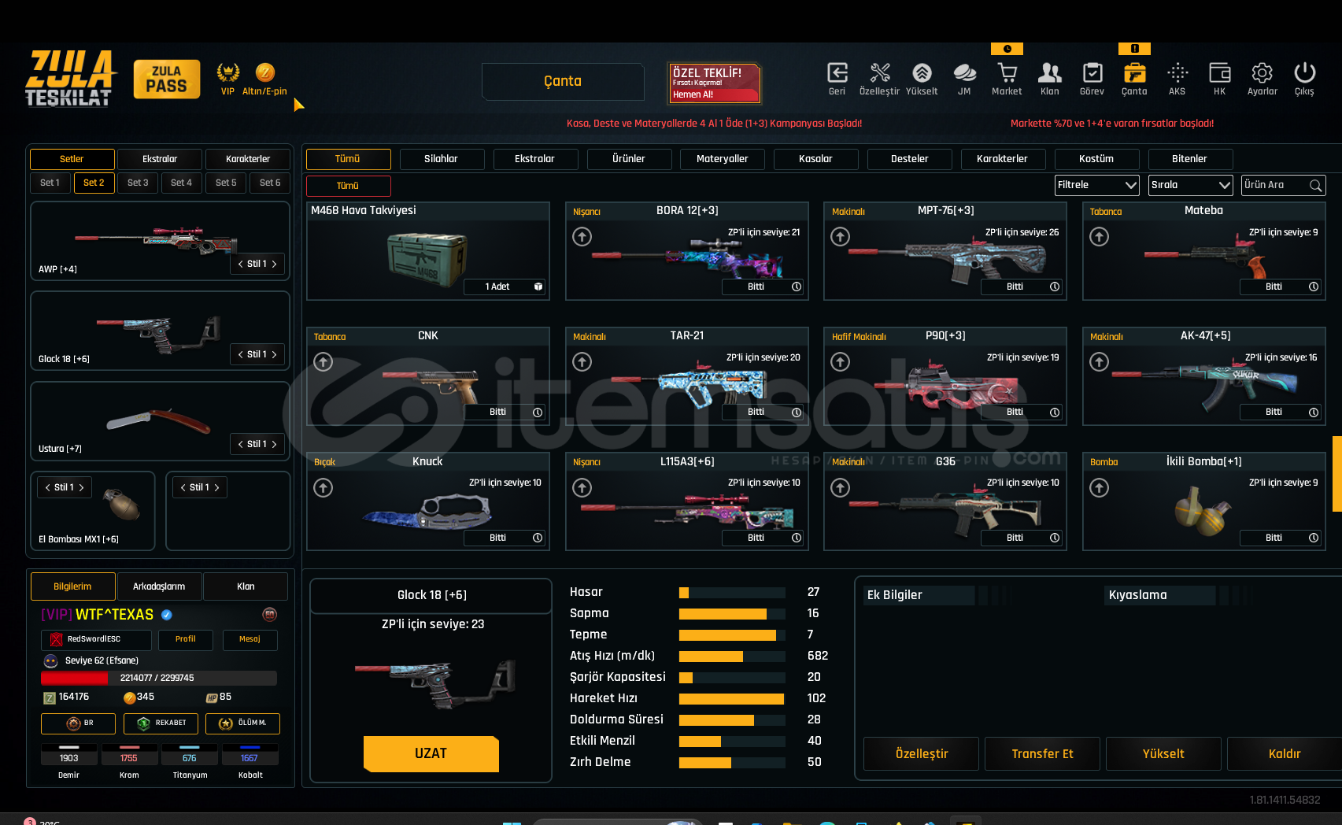This screenshot has width=1342, height=825.
Task: Switch to Bitenler tab
Action: (x=1190, y=159)
